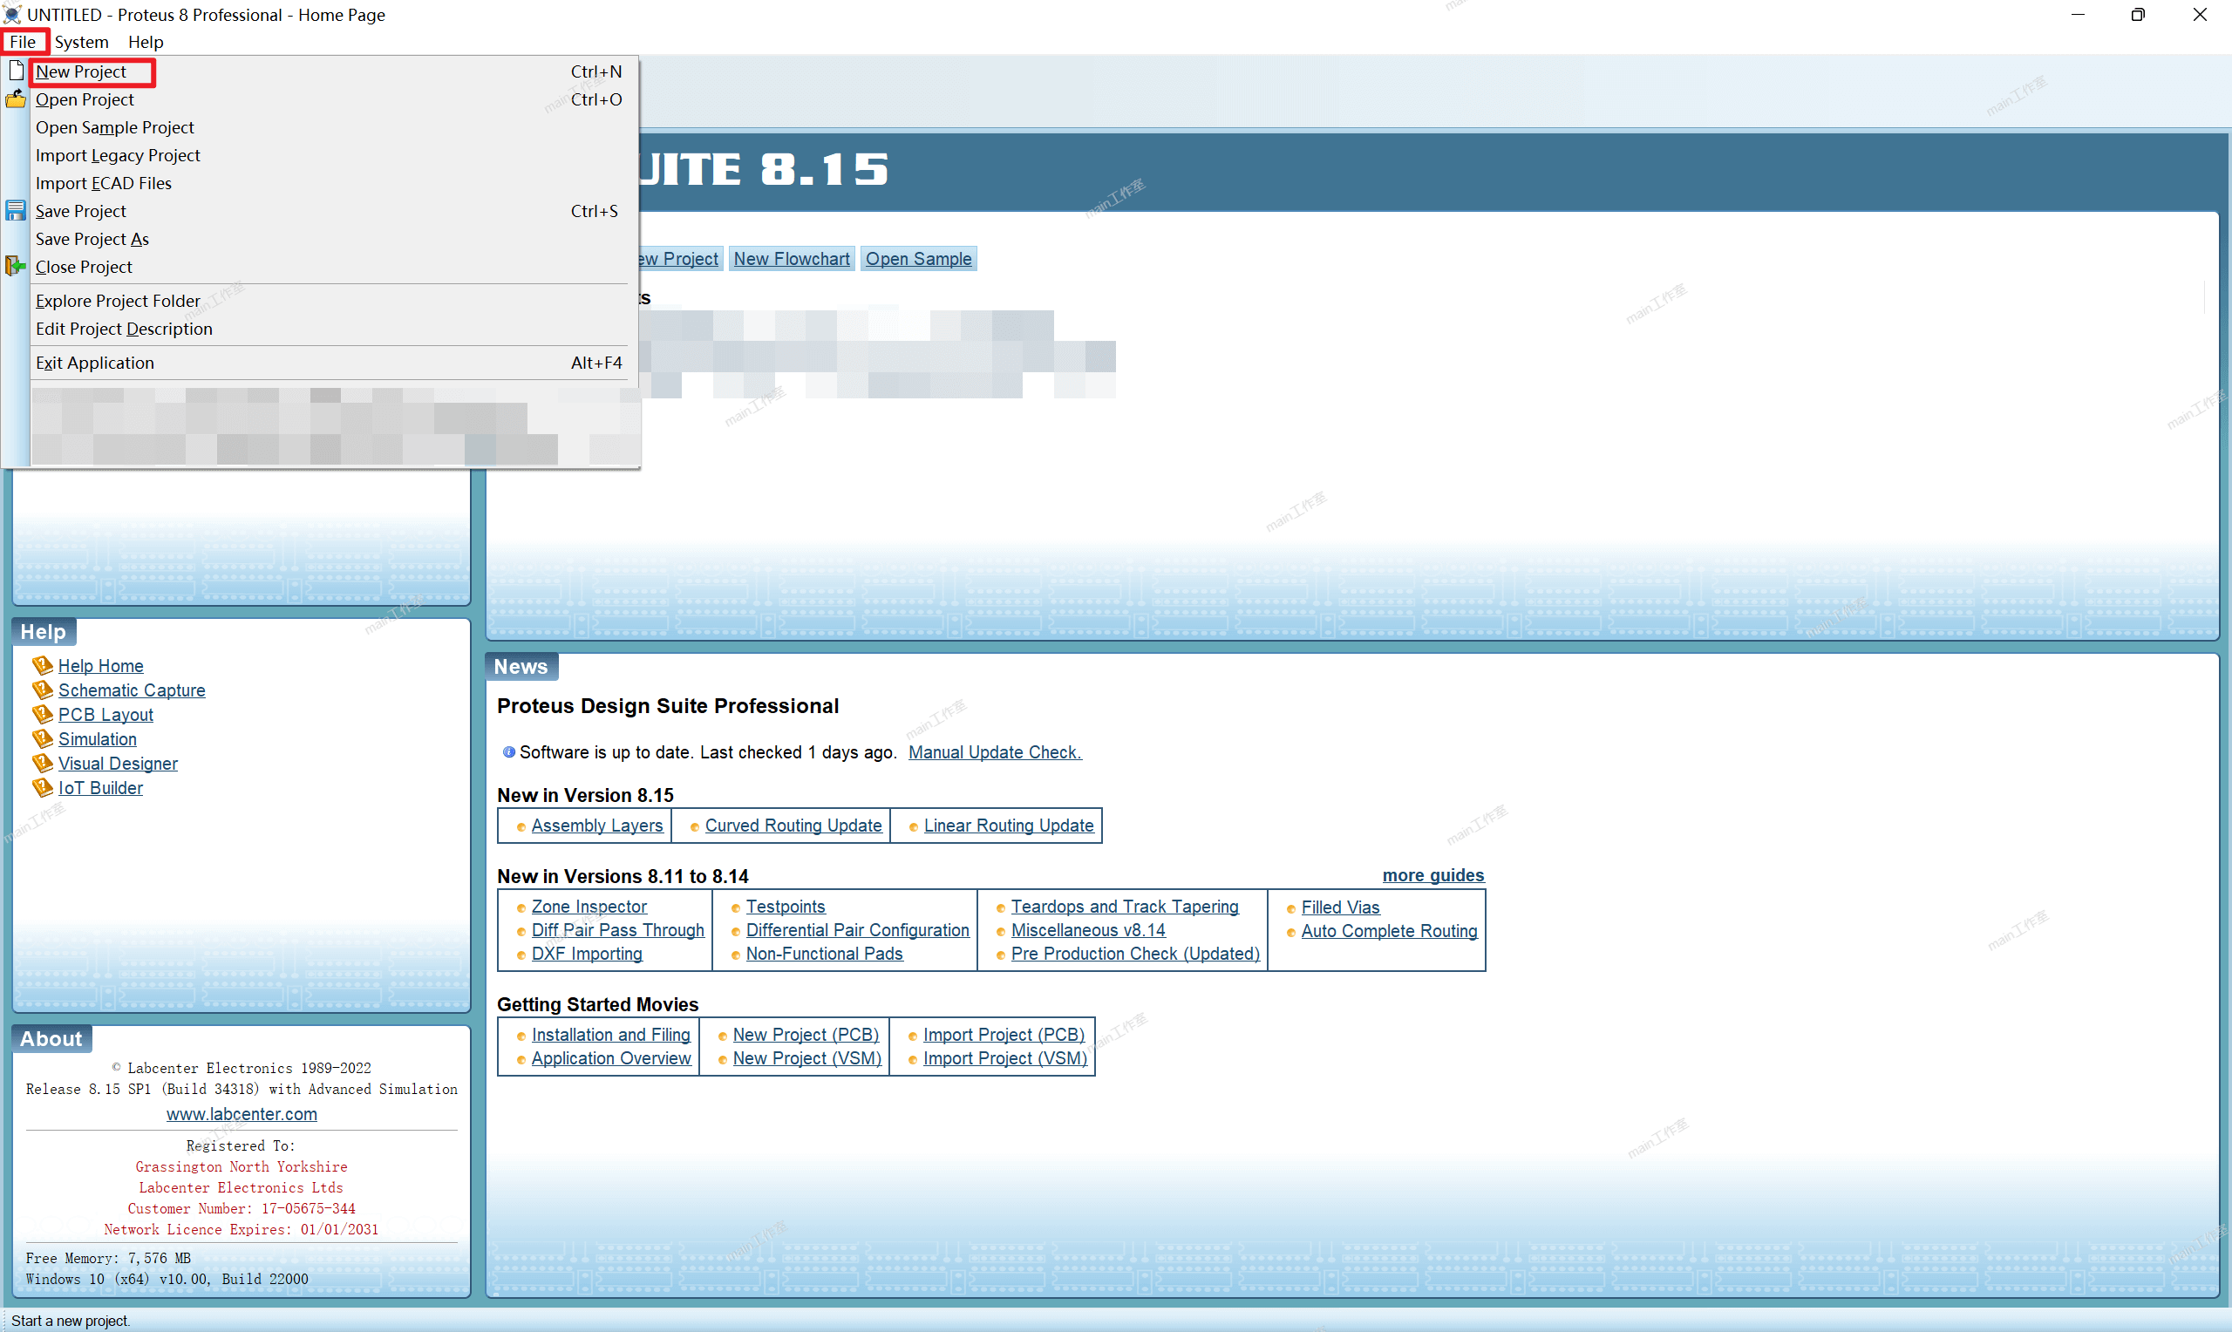
Task: Choose Import Legacy Project entry
Action: point(118,155)
